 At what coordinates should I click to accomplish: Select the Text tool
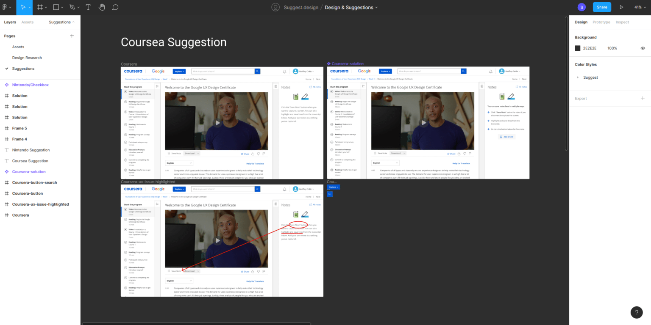coord(88,7)
